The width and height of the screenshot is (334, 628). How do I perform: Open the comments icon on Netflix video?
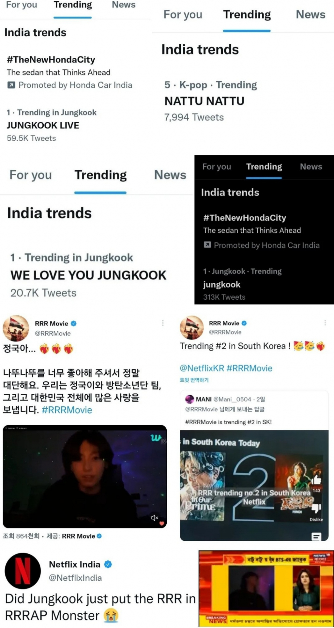coord(316,536)
